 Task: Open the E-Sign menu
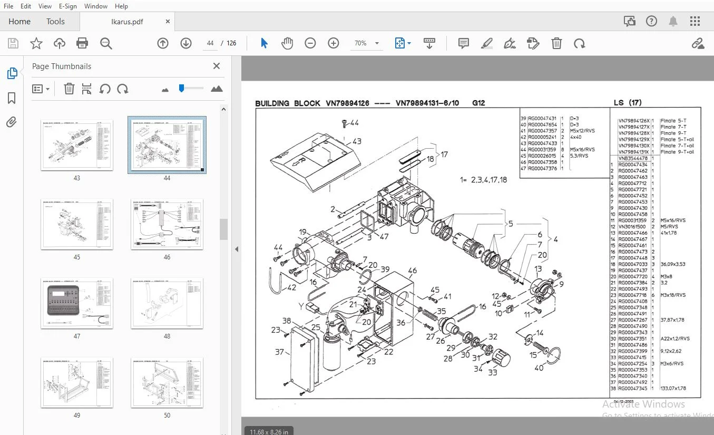[x=68, y=6]
